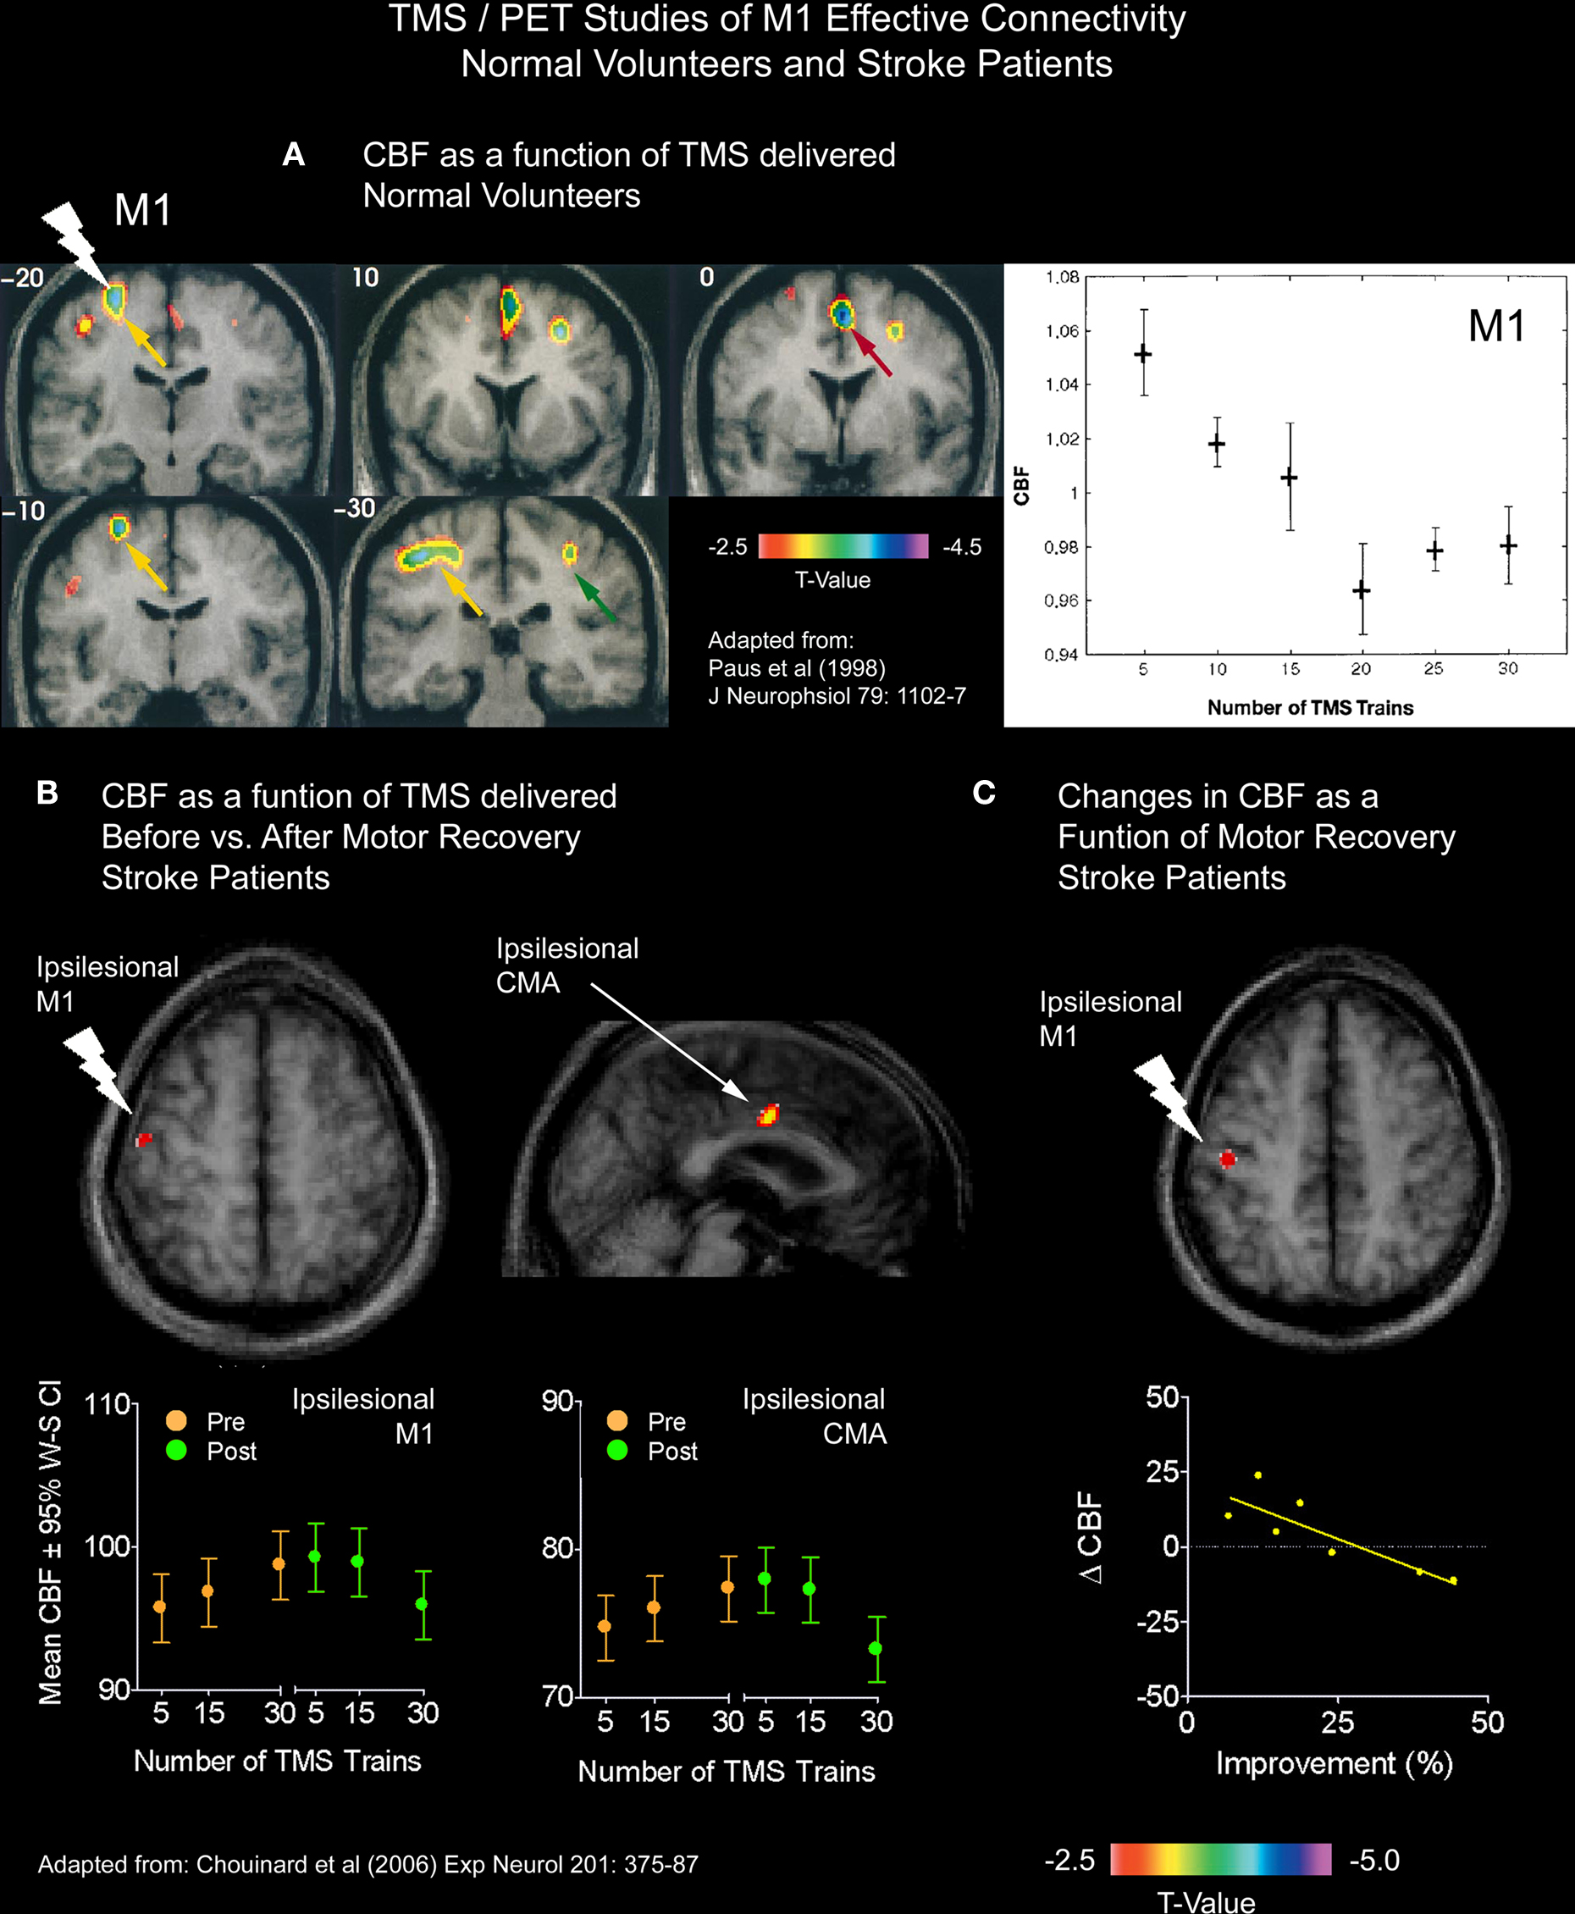Click the lightning bolt icon beside the large M1 label in panel A

click(75, 245)
